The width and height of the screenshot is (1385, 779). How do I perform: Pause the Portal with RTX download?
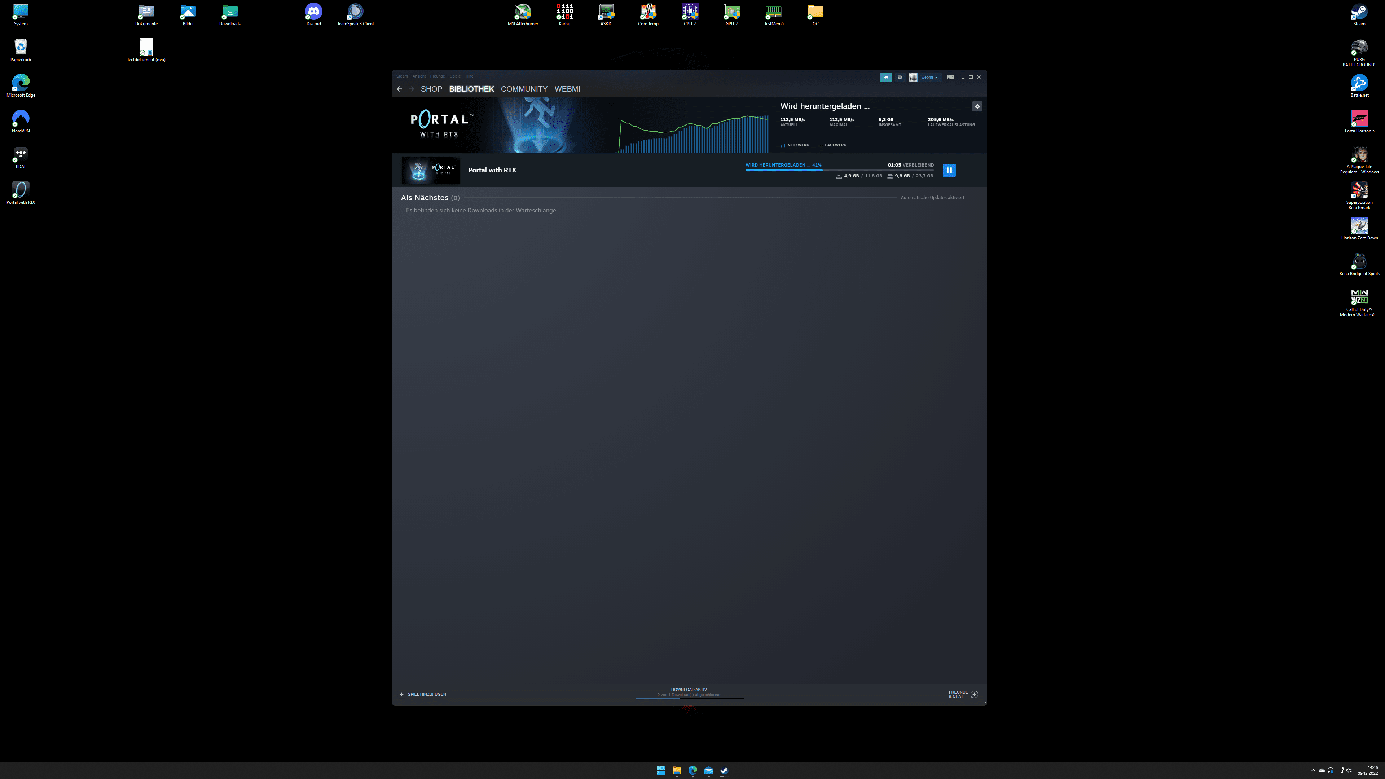pyautogui.click(x=949, y=170)
